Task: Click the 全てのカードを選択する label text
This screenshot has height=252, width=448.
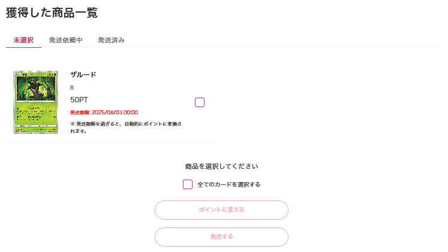Action: pos(229,184)
